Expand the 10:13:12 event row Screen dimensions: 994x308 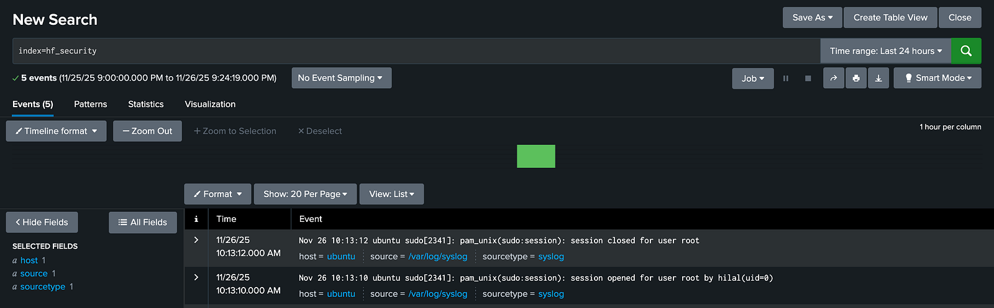(x=196, y=240)
